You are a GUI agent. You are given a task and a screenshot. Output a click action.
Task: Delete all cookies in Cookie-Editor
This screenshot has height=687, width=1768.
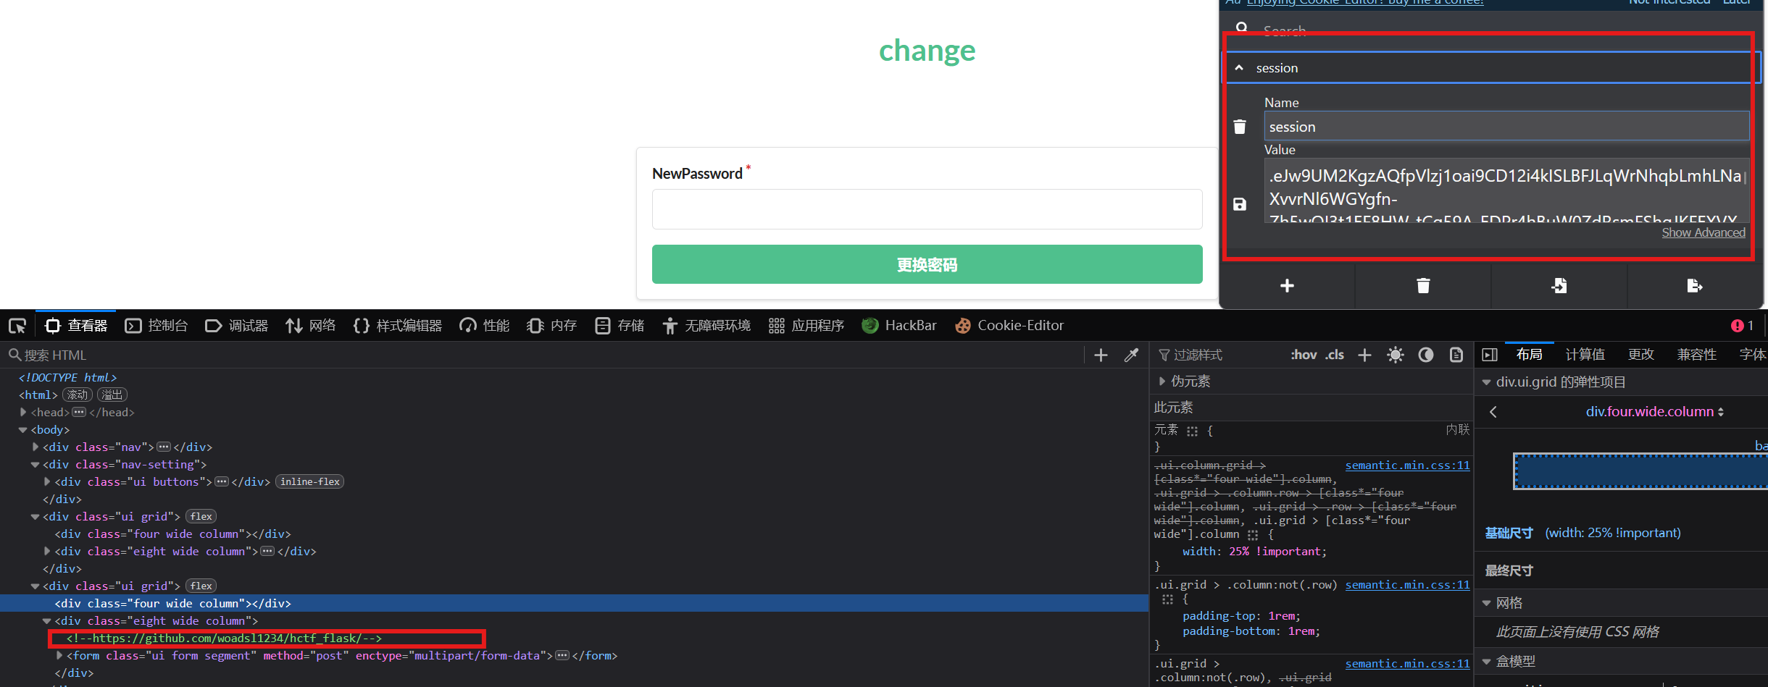click(1423, 286)
